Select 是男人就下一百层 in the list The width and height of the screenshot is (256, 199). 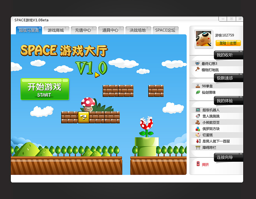tap(216, 141)
